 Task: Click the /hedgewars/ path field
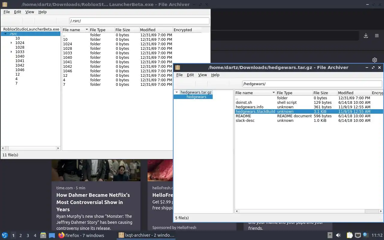click(312, 84)
